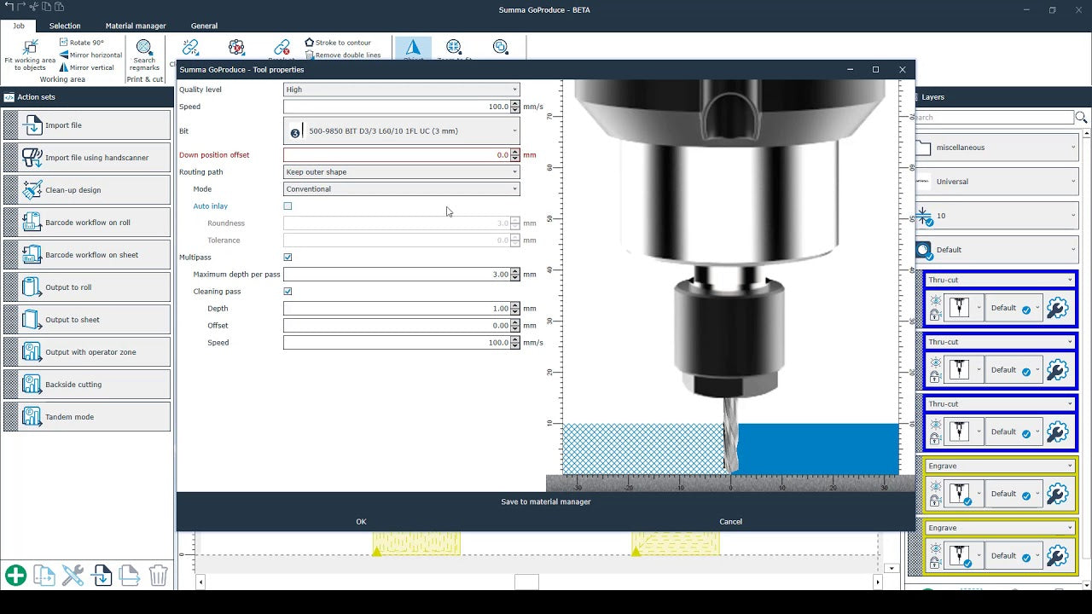This screenshot has height=614, width=1092.
Task: Open gear tool settings on first Thru-cut layer
Action: [x=1057, y=308]
